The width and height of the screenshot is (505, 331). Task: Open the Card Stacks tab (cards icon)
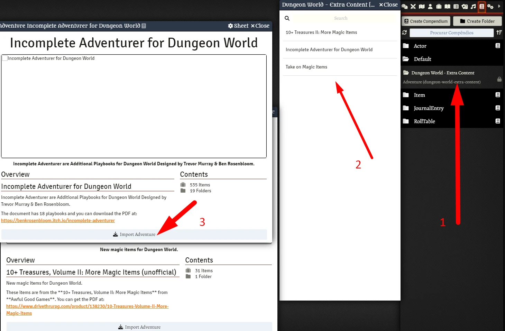coord(465,6)
